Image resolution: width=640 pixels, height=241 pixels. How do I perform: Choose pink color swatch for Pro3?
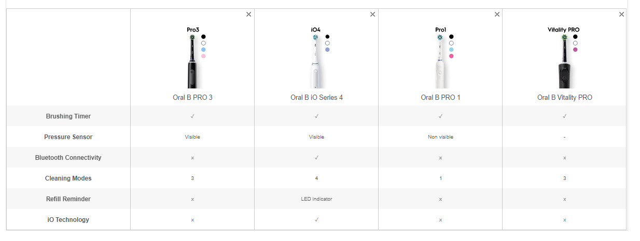coord(203,56)
